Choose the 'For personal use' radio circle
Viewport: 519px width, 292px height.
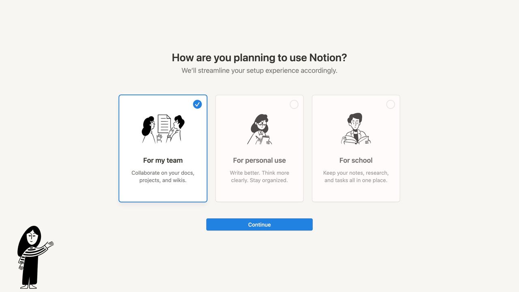294,104
